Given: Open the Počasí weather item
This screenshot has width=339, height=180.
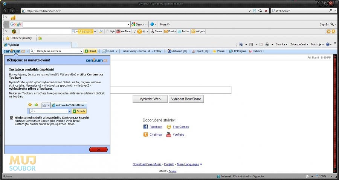Looking at the screenshot, I should click(x=220, y=51).
